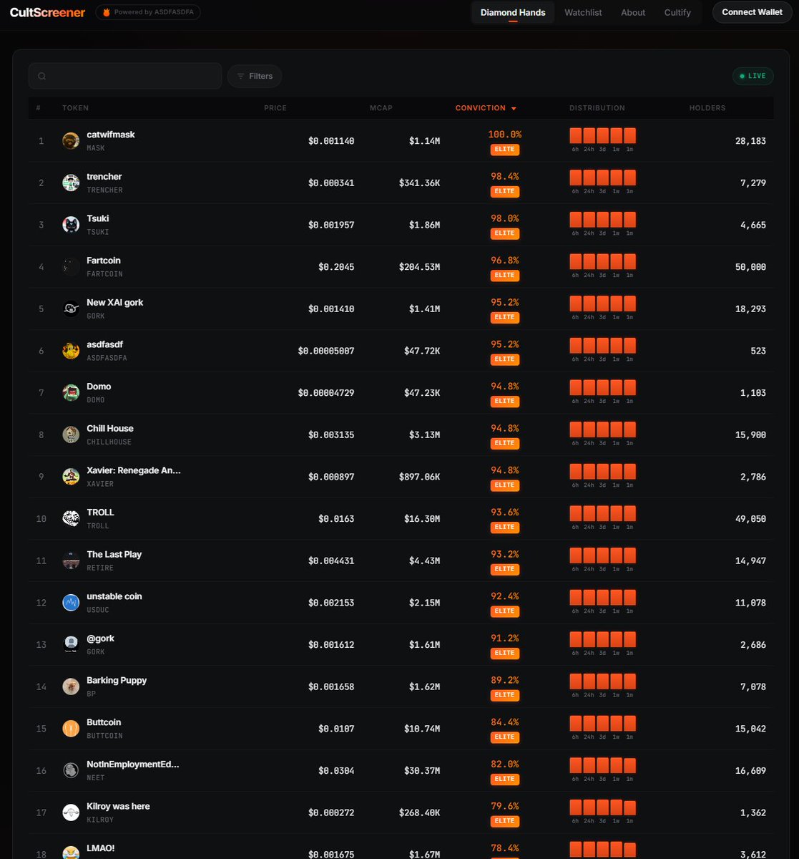Image resolution: width=799 pixels, height=859 pixels.
Task: Click the Xavier token avatar
Action: tap(71, 477)
